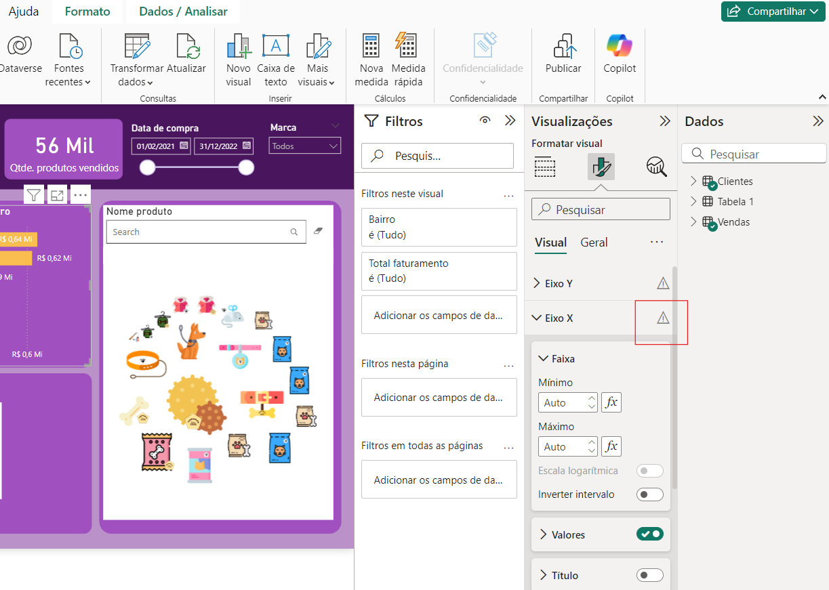Toggle Inverter intervalo switch

[649, 494]
